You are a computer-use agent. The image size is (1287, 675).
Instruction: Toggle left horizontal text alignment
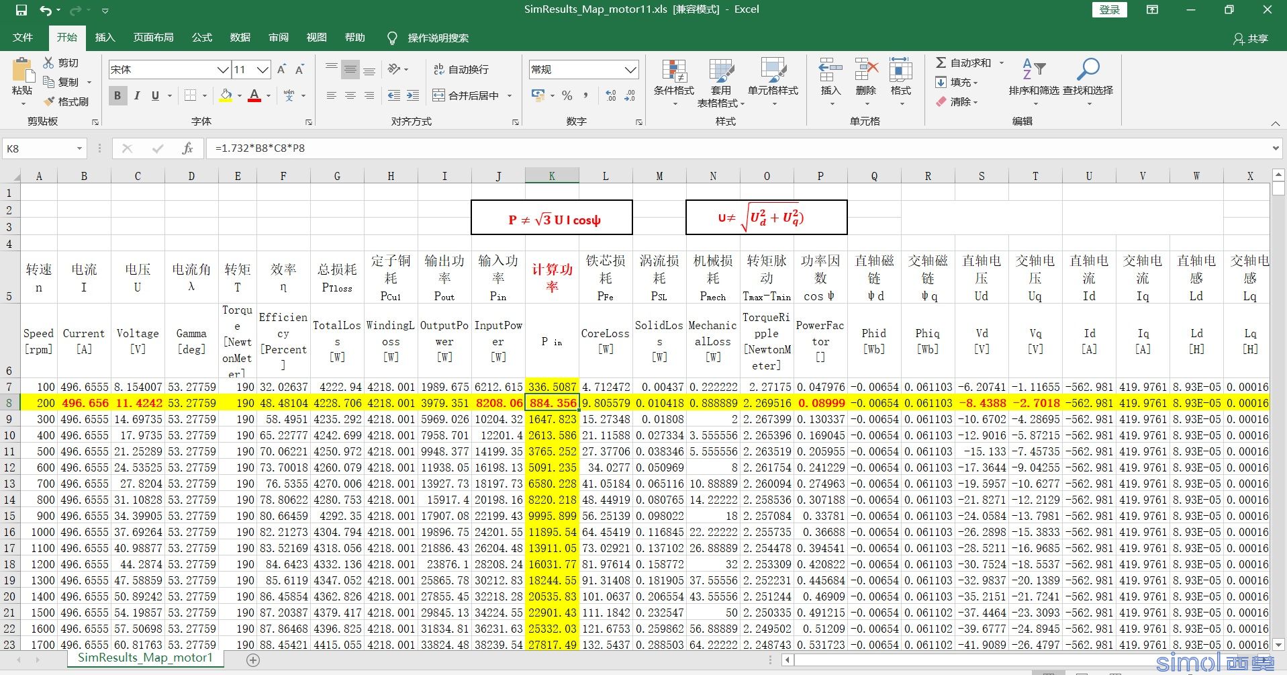pyautogui.click(x=332, y=95)
